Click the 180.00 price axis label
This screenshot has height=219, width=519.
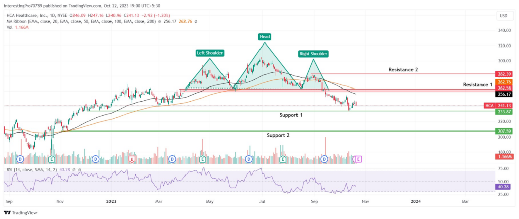(x=503, y=152)
